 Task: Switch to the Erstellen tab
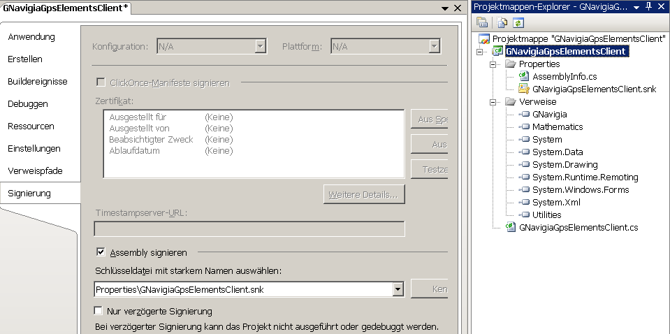(x=25, y=59)
